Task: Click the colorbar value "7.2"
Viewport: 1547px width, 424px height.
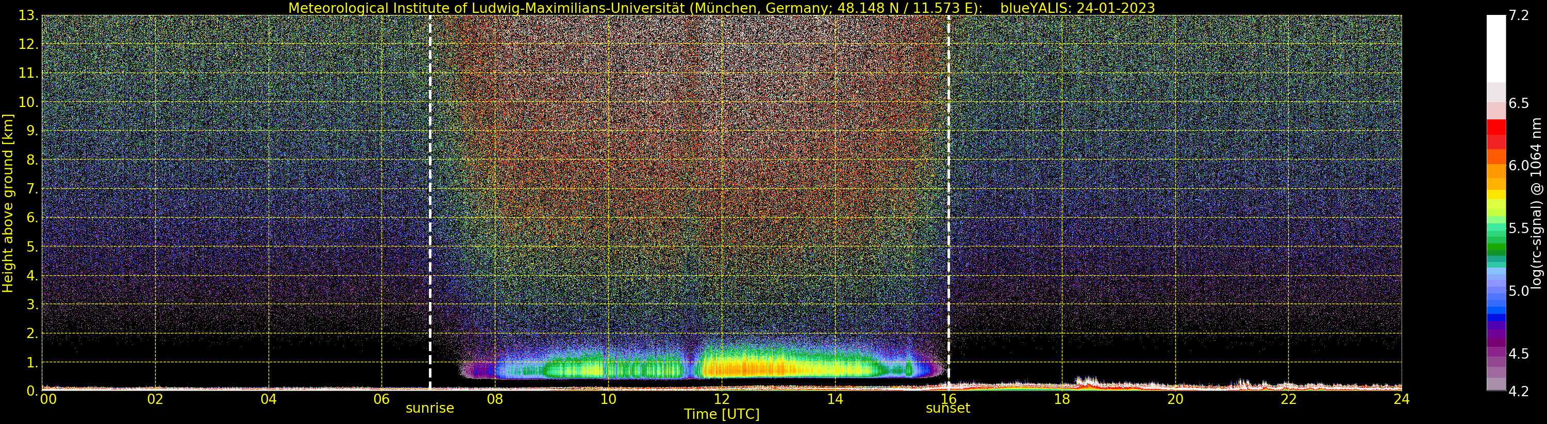Action: 1519,15
